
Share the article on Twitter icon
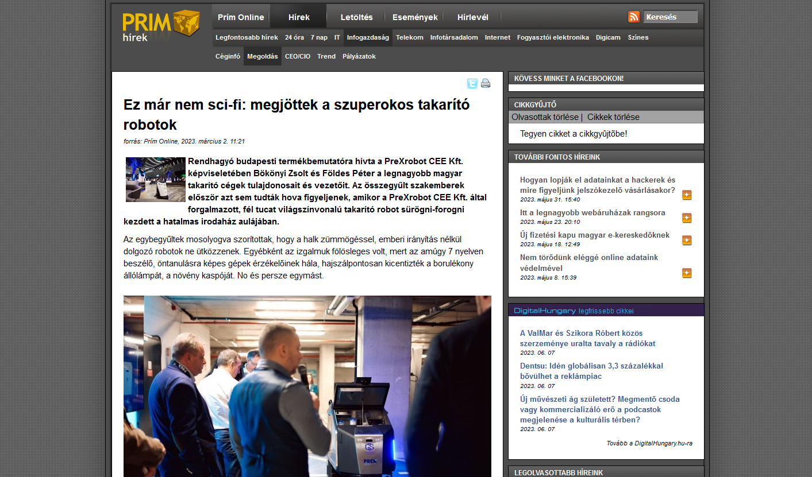pyautogui.click(x=472, y=84)
